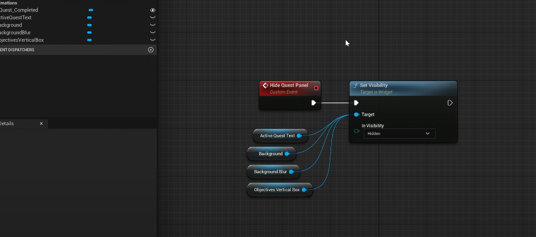The width and height of the screenshot is (536, 237).
Task: Click the ActiveQuestText variable type pill
Action: [x=89, y=18]
